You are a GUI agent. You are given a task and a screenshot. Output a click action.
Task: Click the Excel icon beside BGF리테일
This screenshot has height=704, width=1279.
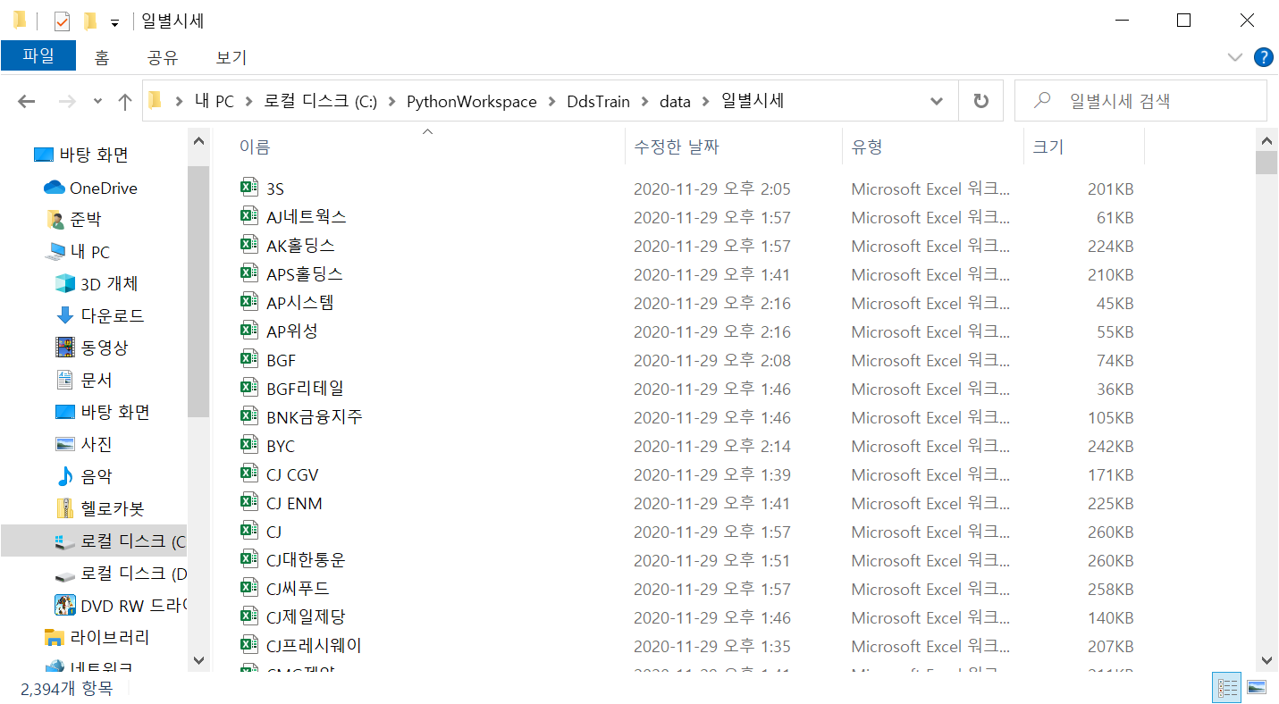[249, 387]
